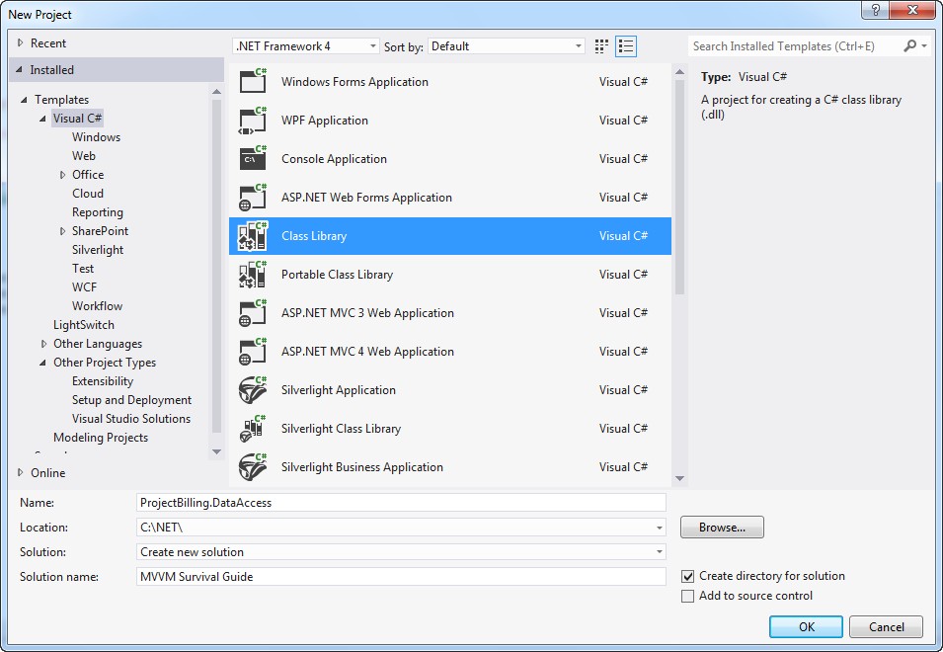Image resolution: width=943 pixels, height=652 pixels.
Task: Select the Class Library template icon
Action: [x=253, y=235]
